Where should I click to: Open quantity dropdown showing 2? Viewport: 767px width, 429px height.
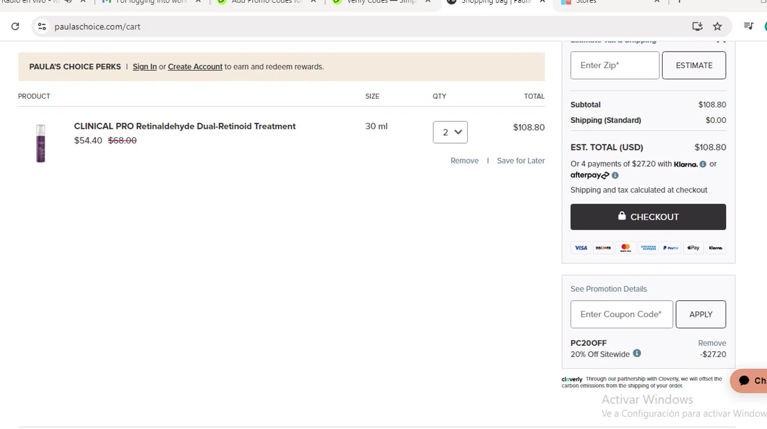(x=450, y=132)
